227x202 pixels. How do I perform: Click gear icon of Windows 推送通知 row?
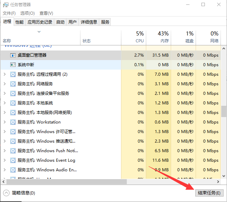click(x=13, y=141)
